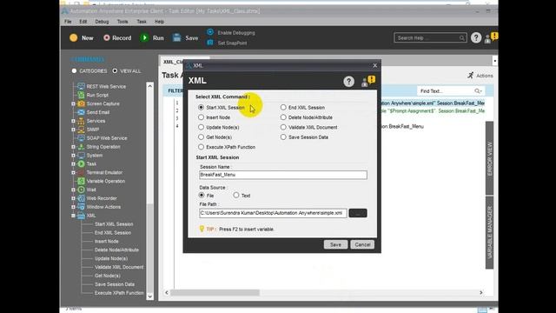556x313 pixels.
Task: Open the Edit menu
Action: coord(83,22)
